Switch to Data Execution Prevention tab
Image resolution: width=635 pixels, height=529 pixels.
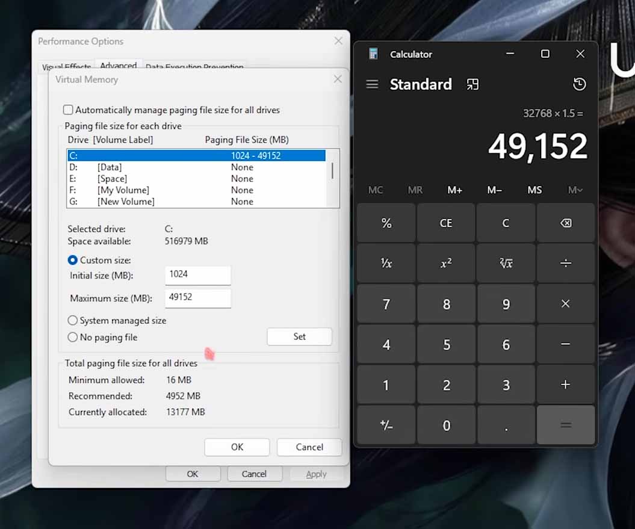(x=194, y=67)
